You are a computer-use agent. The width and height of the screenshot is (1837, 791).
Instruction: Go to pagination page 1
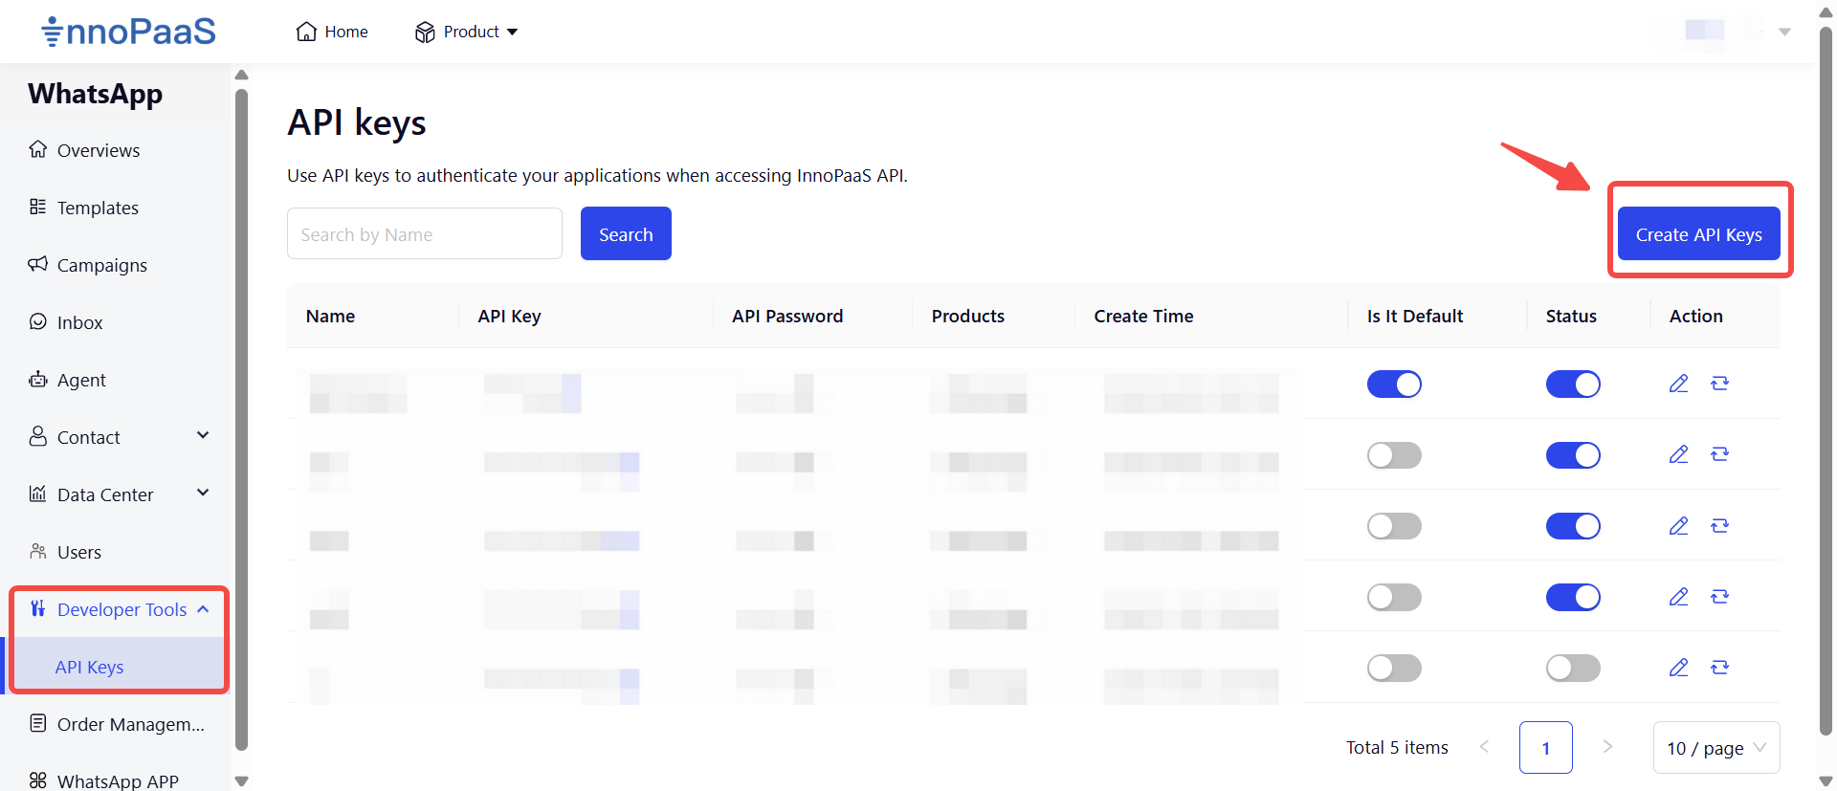(1545, 748)
